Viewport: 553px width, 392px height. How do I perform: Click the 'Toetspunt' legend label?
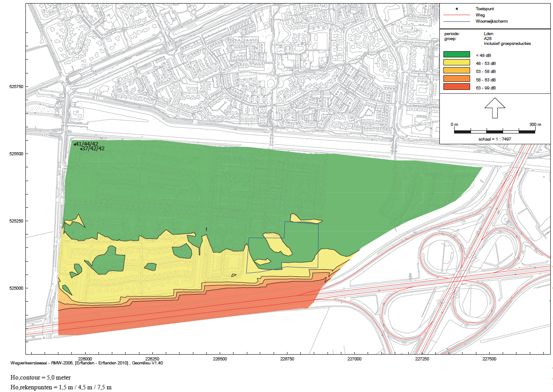pyautogui.click(x=485, y=8)
